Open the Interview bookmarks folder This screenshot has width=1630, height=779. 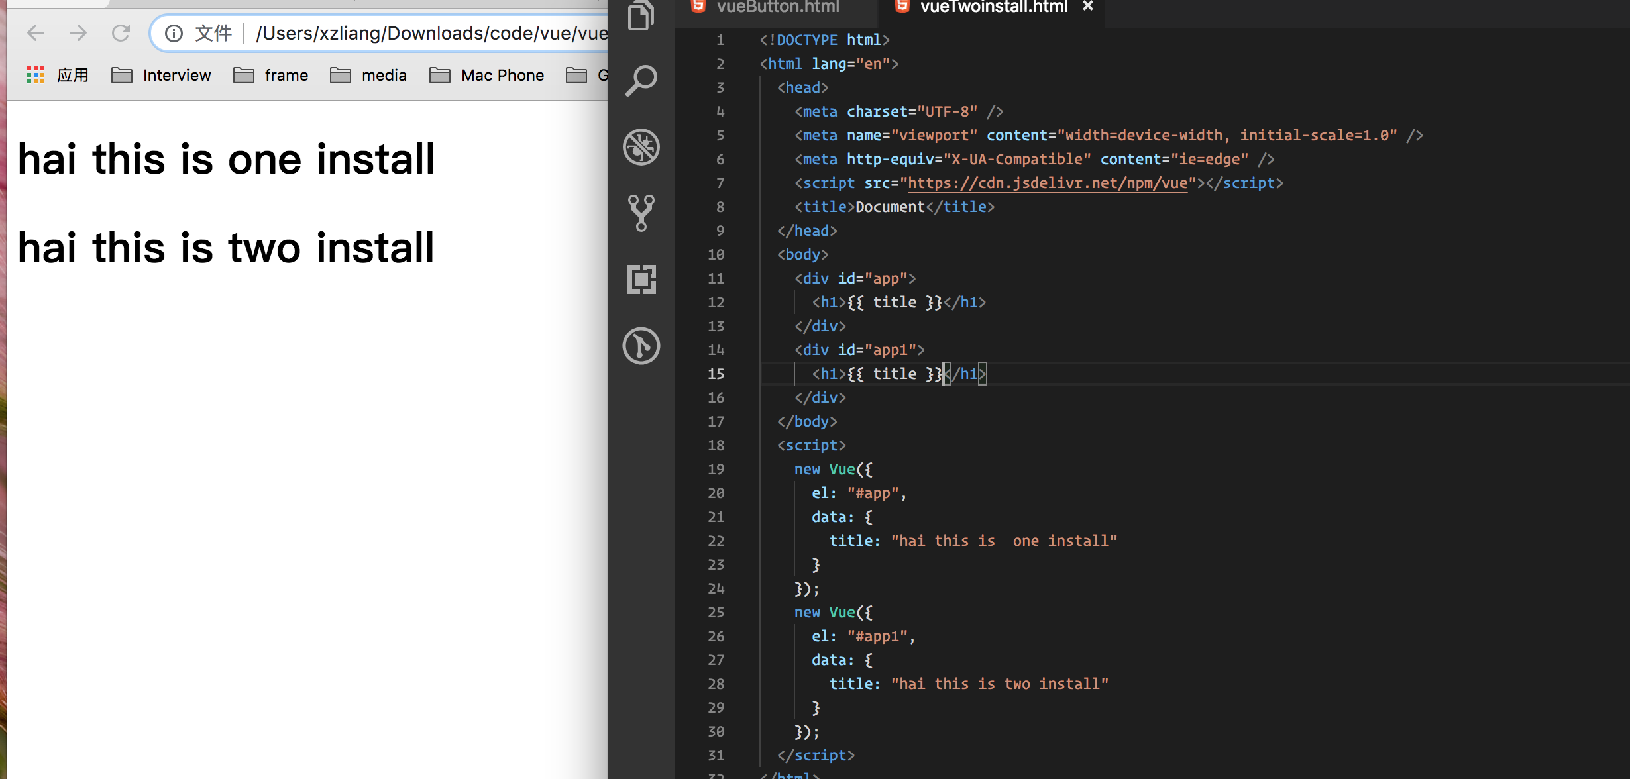(162, 76)
